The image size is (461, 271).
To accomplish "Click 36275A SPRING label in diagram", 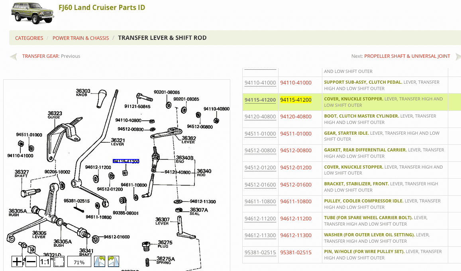I will tap(165, 260).
